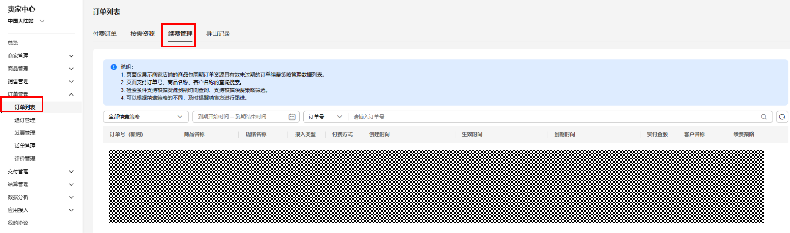790x233 pixels.
Task: Open the 全部续费策略 filter dropdown
Action: point(146,117)
